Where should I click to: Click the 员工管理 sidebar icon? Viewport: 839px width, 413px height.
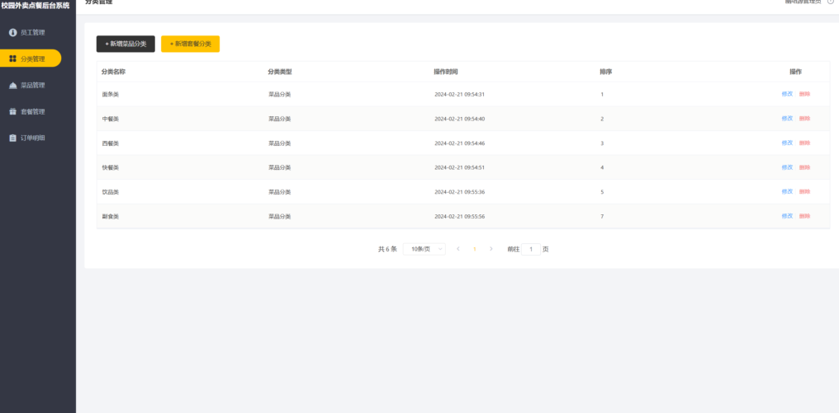(12, 32)
